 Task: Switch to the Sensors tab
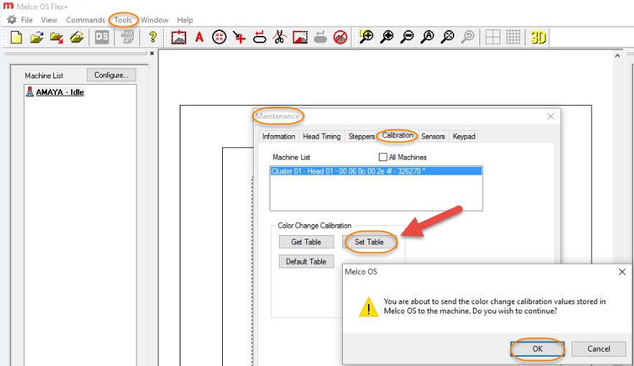point(433,136)
